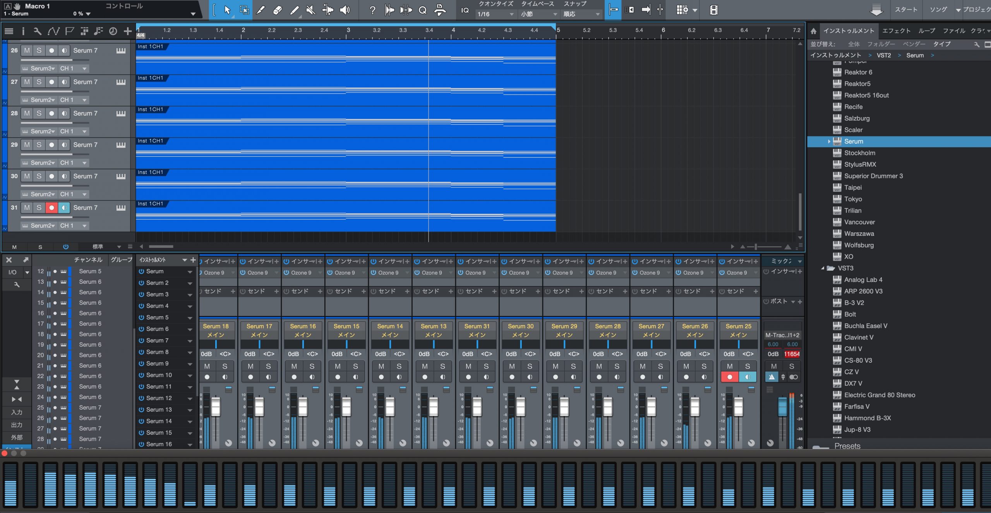Viewport: 991px width, 513px height.
Task: Arm record on track 29
Action: click(x=51, y=145)
